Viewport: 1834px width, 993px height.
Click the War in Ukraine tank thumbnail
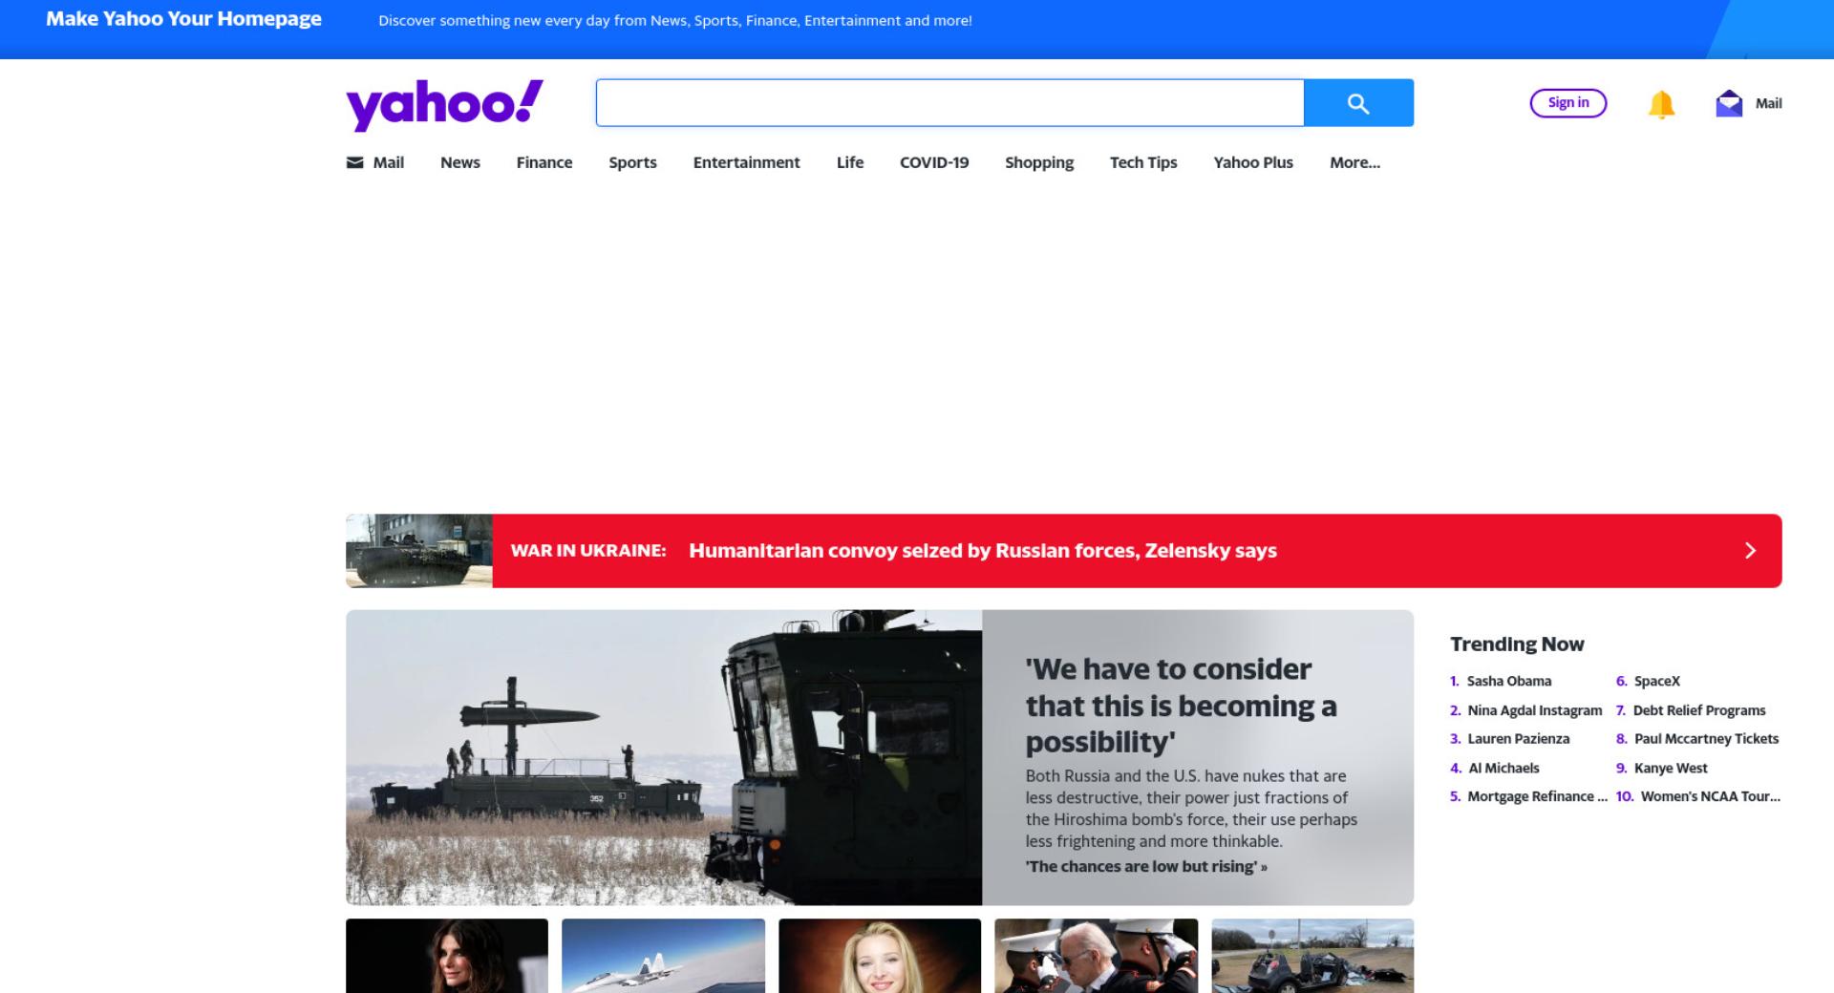pos(419,551)
